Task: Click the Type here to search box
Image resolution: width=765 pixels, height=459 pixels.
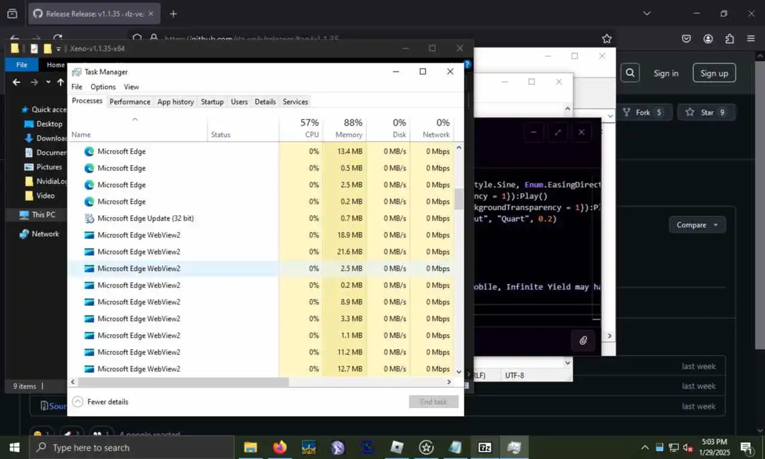Action: tap(131, 447)
